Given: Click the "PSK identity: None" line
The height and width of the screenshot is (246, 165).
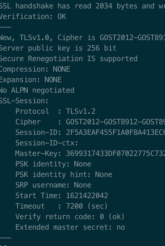Looking at the screenshot, I should (x=53, y=164).
